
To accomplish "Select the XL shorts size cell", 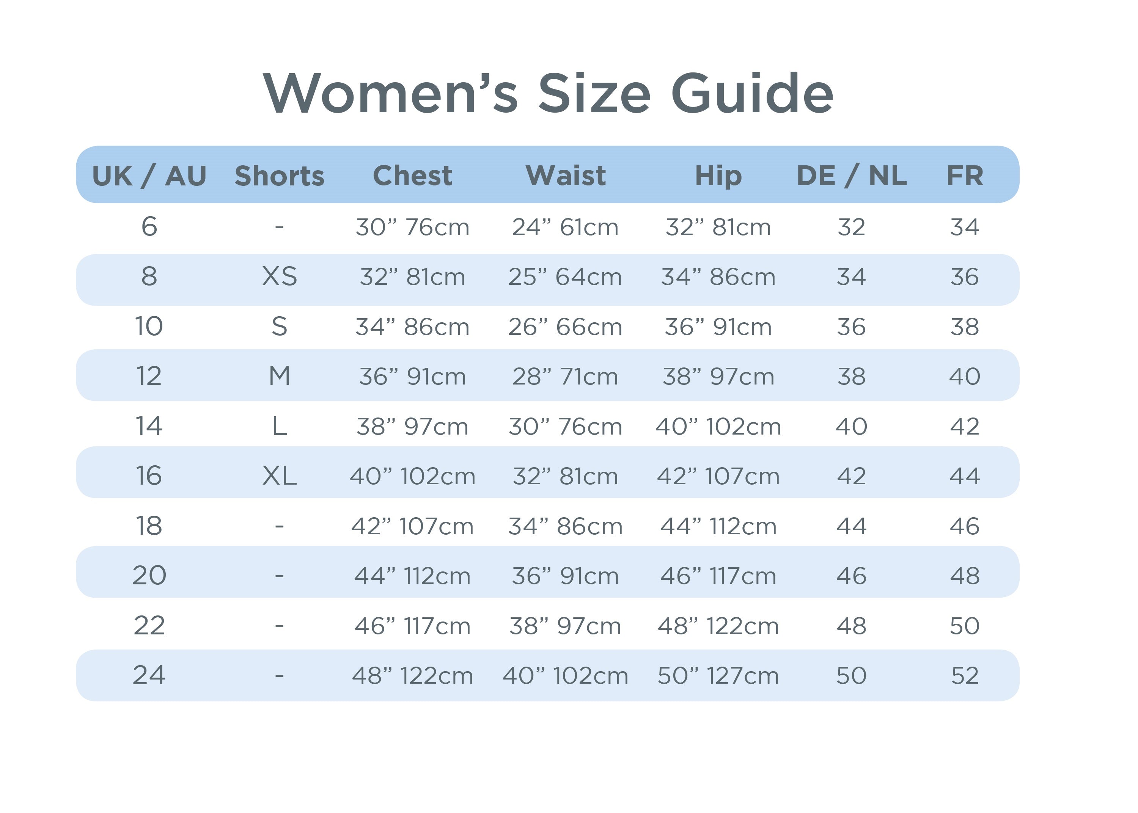I will tap(279, 476).
